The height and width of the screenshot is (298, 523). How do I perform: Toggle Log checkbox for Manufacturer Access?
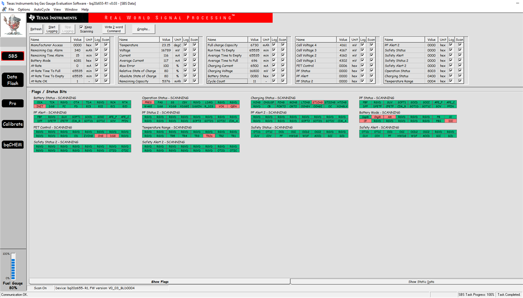pyautogui.click(x=97, y=45)
